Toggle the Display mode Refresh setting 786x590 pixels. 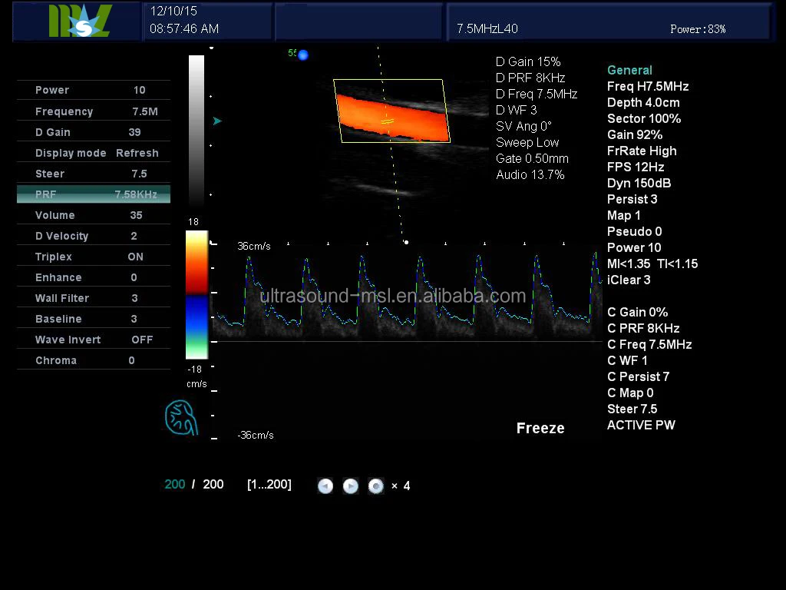point(93,153)
